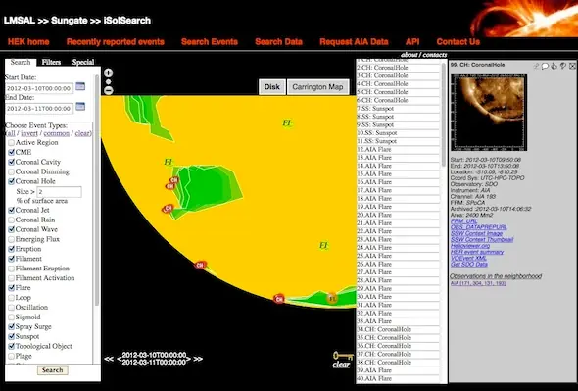
Task: Click the 'invert' event types link
Action: [29, 133]
